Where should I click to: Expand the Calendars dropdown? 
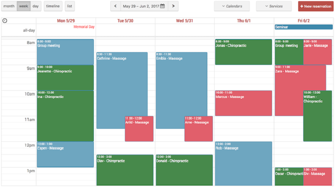(x=232, y=6)
